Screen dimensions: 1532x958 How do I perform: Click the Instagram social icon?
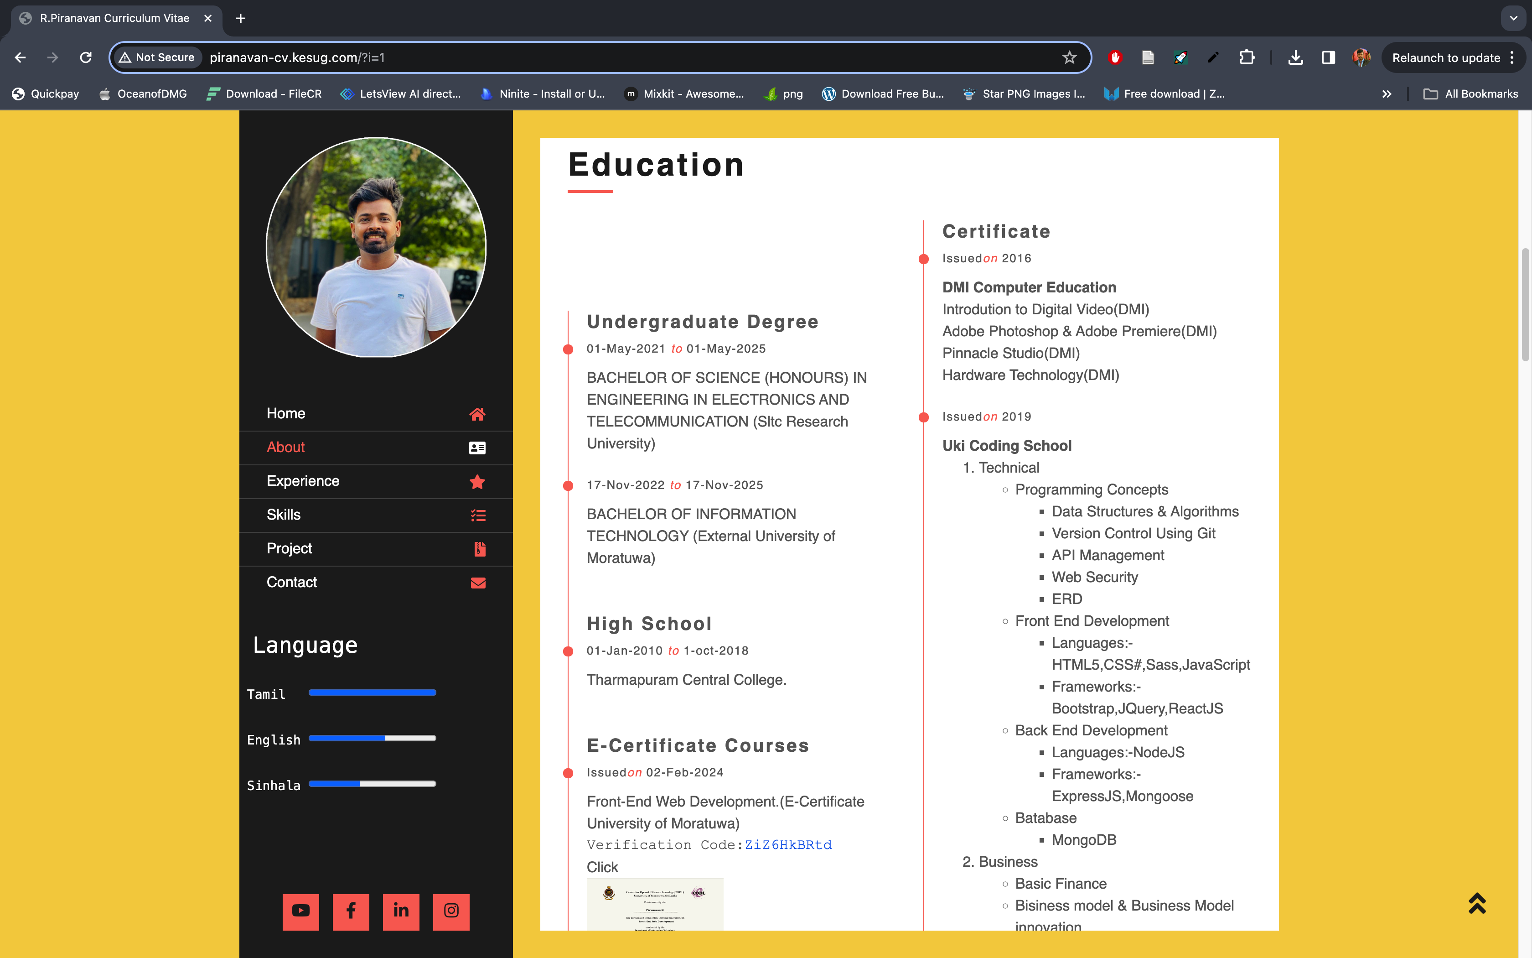[x=451, y=911]
